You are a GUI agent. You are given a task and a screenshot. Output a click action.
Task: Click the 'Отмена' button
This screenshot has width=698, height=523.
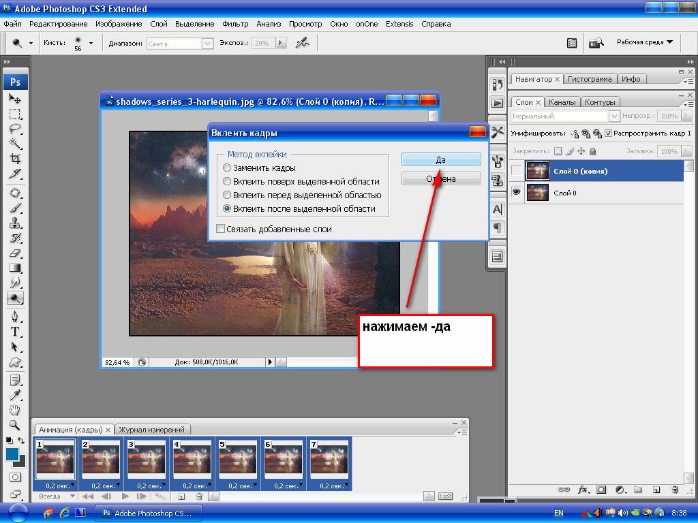441,179
